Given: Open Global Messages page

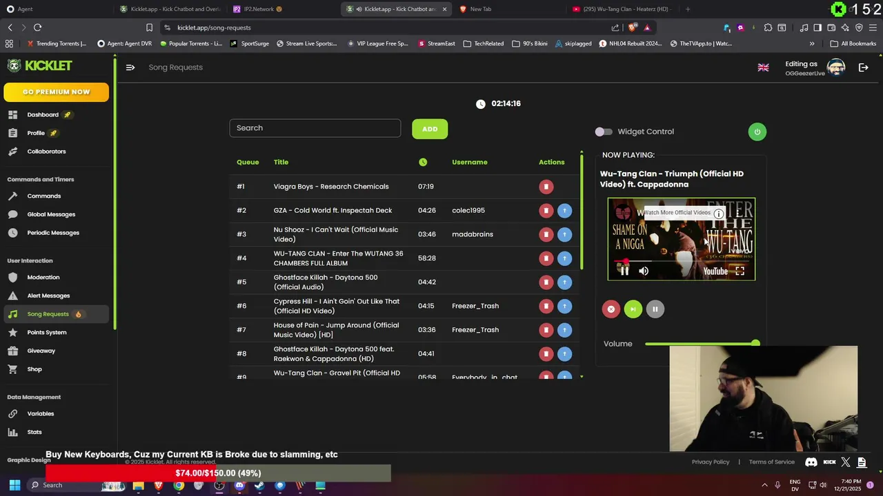Looking at the screenshot, I should [51, 214].
